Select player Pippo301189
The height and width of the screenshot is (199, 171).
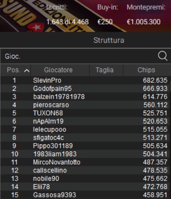click(85, 146)
